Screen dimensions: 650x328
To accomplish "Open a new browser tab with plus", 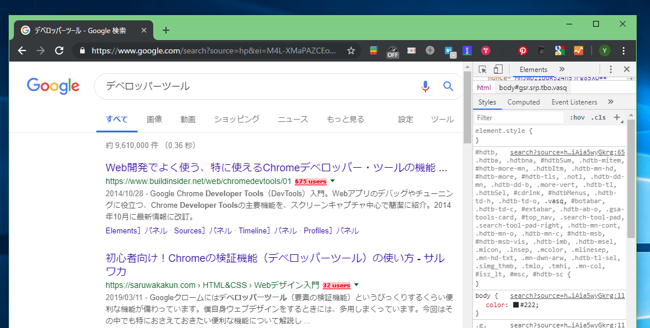I will pos(166,30).
